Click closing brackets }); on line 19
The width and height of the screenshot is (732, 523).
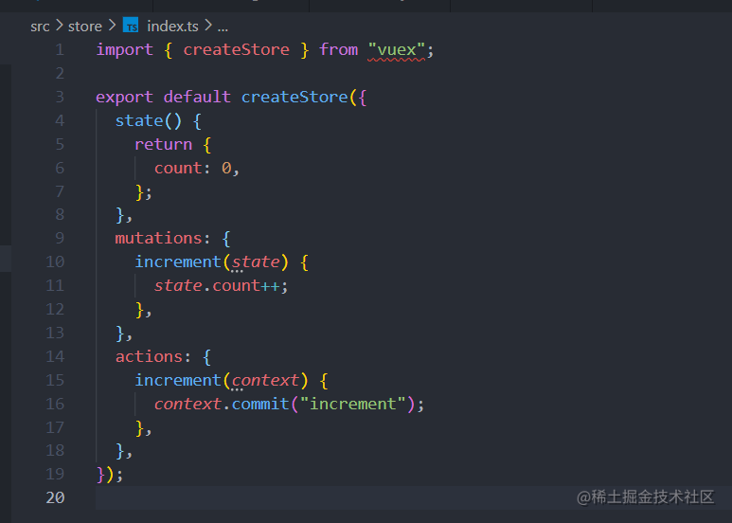point(110,475)
